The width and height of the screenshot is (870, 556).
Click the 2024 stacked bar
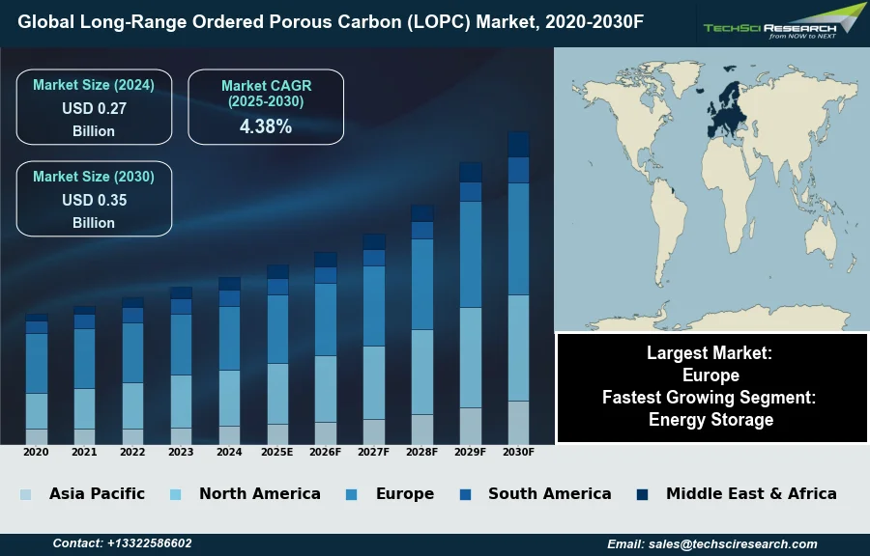(x=229, y=362)
